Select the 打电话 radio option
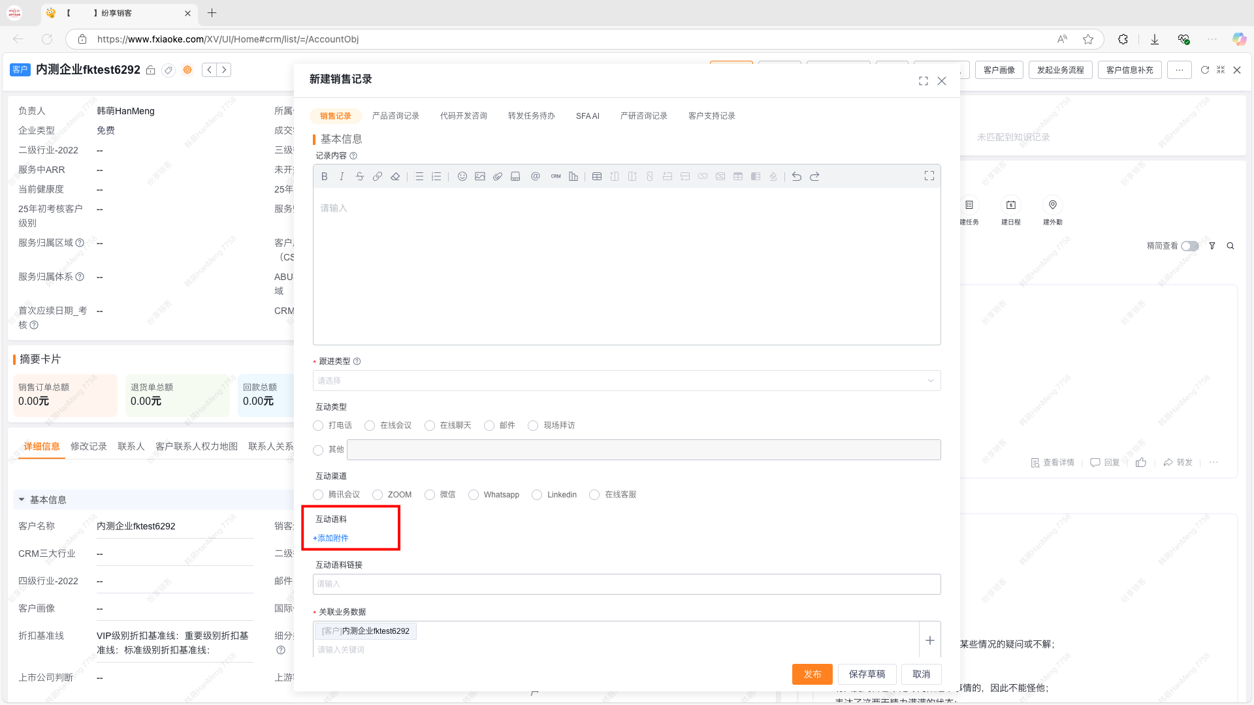 click(319, 426)
